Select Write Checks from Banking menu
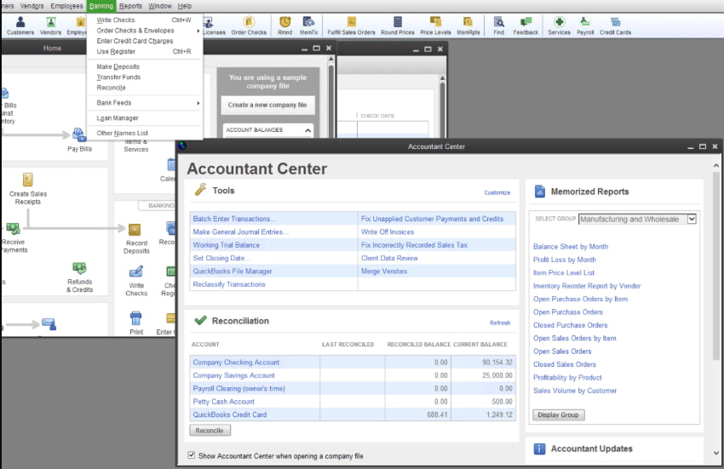The height and width of the screenshot is (469, 724). pos(145,20)
